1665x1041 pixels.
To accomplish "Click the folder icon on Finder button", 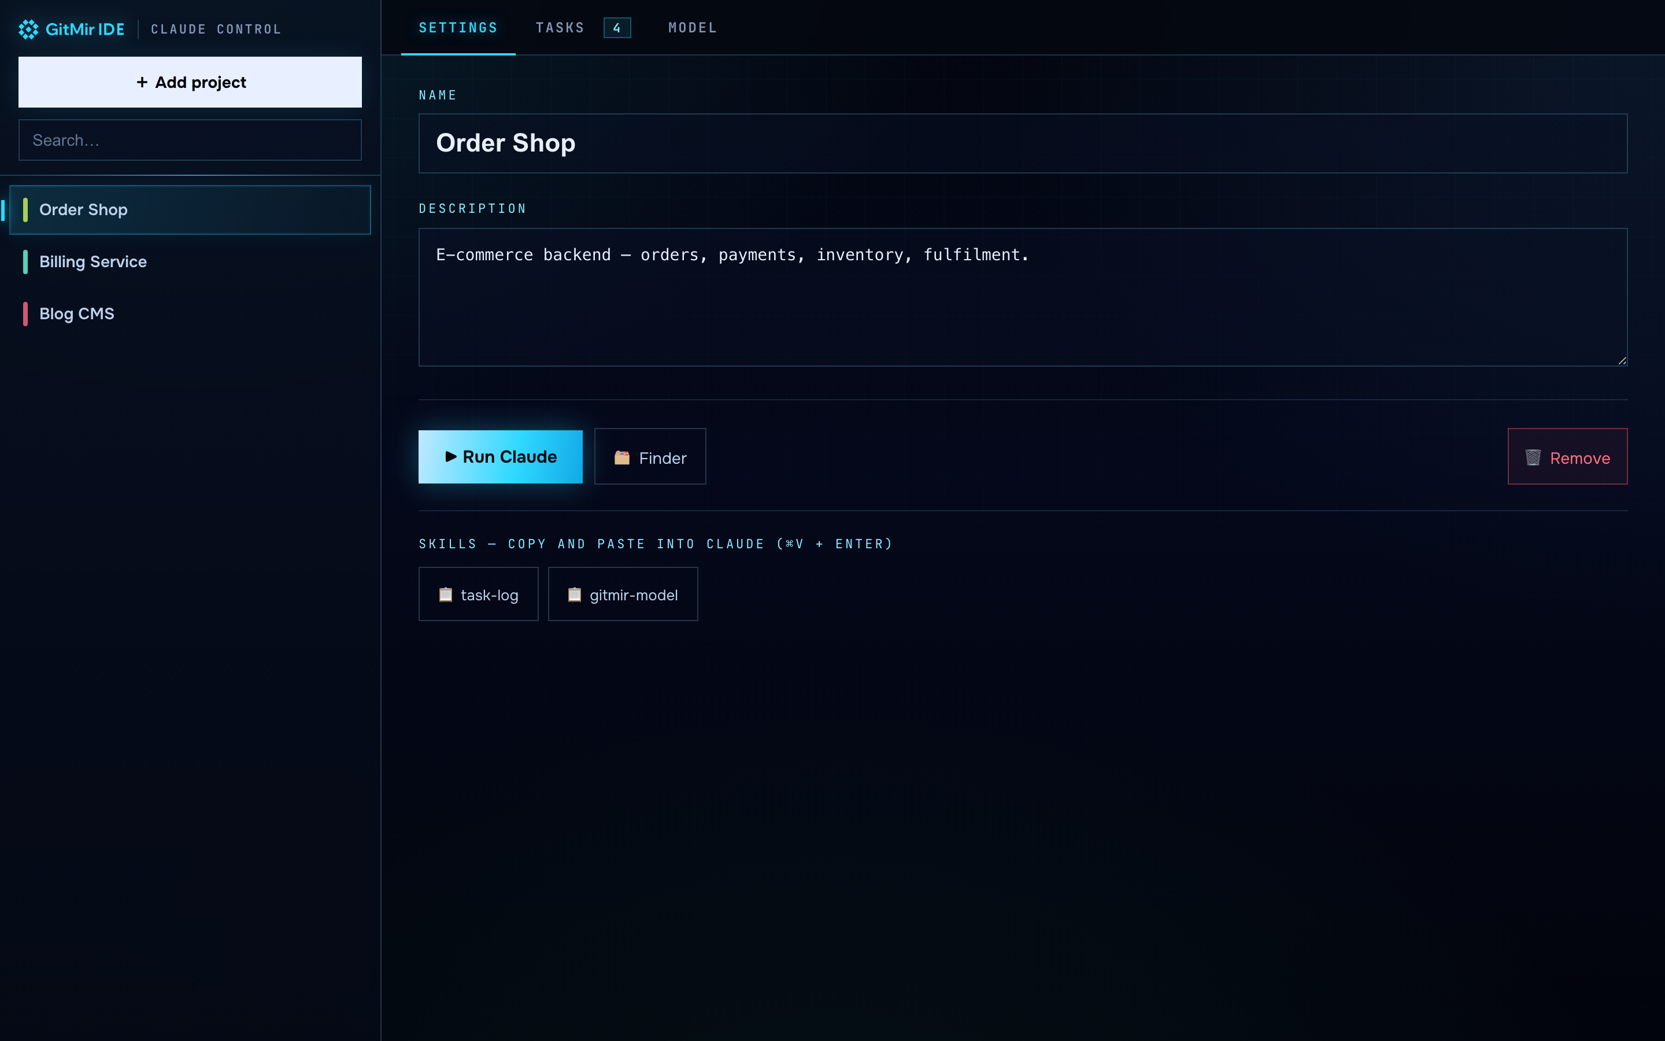I will 622,457.
